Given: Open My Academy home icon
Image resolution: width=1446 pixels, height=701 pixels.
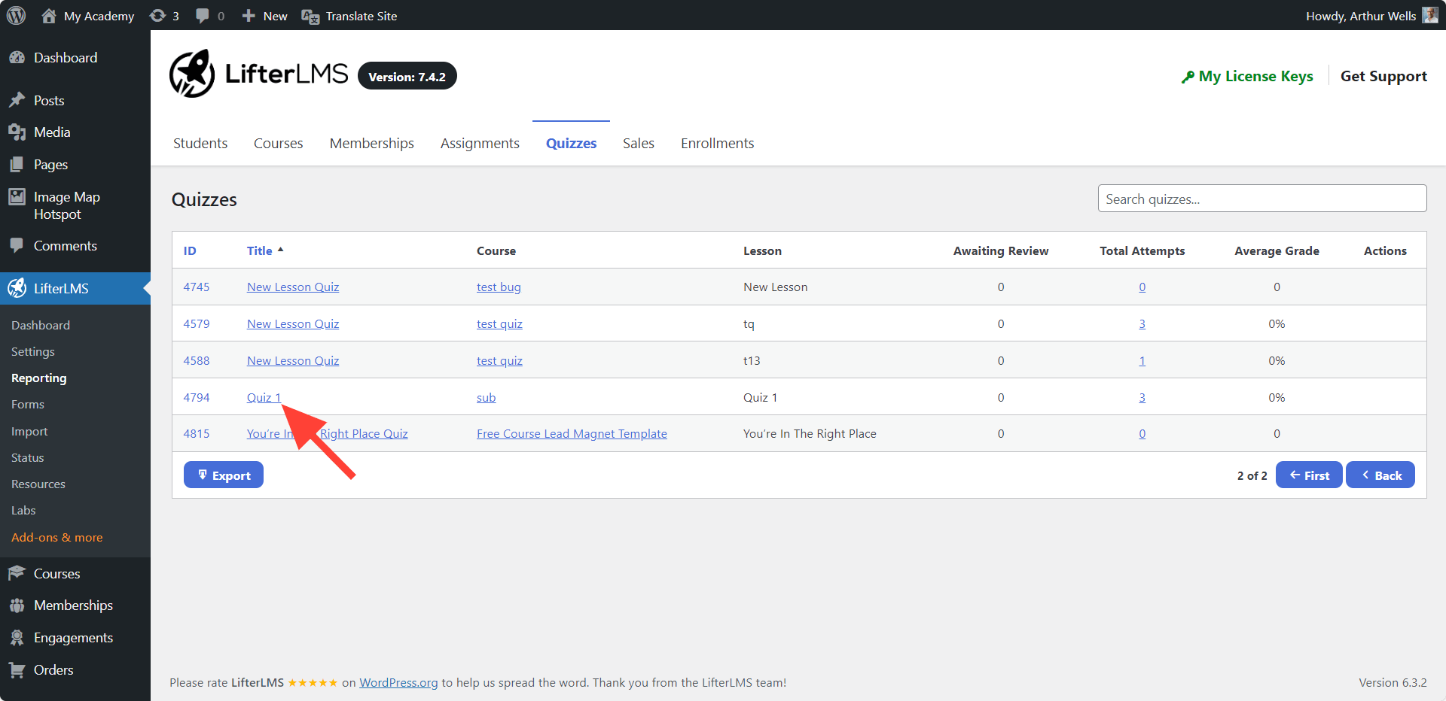Looking at the screenshot, I should coord(49,16).
